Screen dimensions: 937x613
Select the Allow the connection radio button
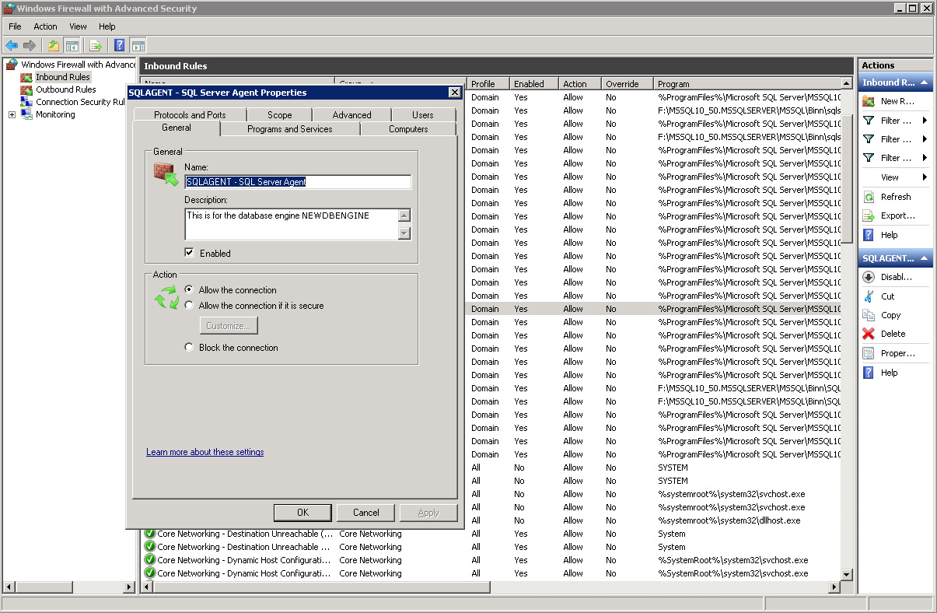(x=189, y=289)
